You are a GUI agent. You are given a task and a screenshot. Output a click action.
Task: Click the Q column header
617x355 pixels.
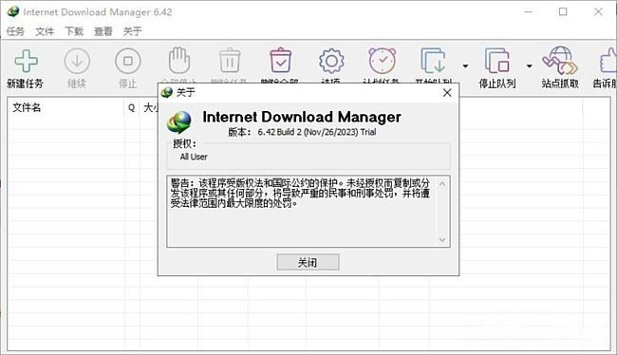[131, 107]
